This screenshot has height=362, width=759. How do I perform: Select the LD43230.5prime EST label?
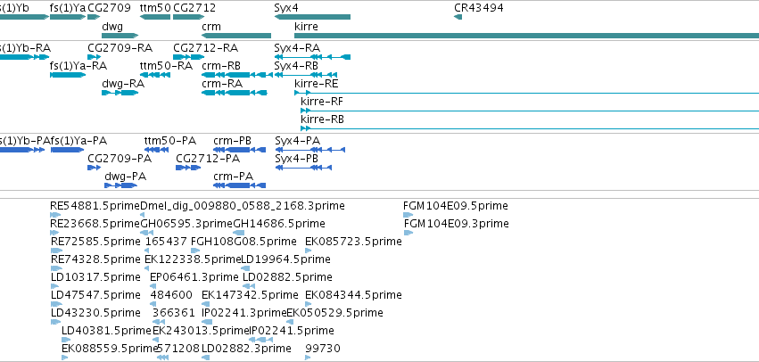(x=95, y=313)
